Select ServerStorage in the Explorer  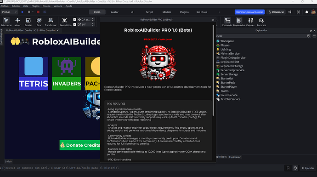227,74
